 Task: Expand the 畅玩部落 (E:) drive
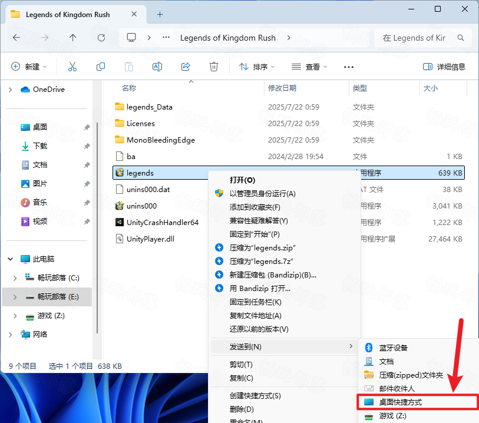[15, 297]
